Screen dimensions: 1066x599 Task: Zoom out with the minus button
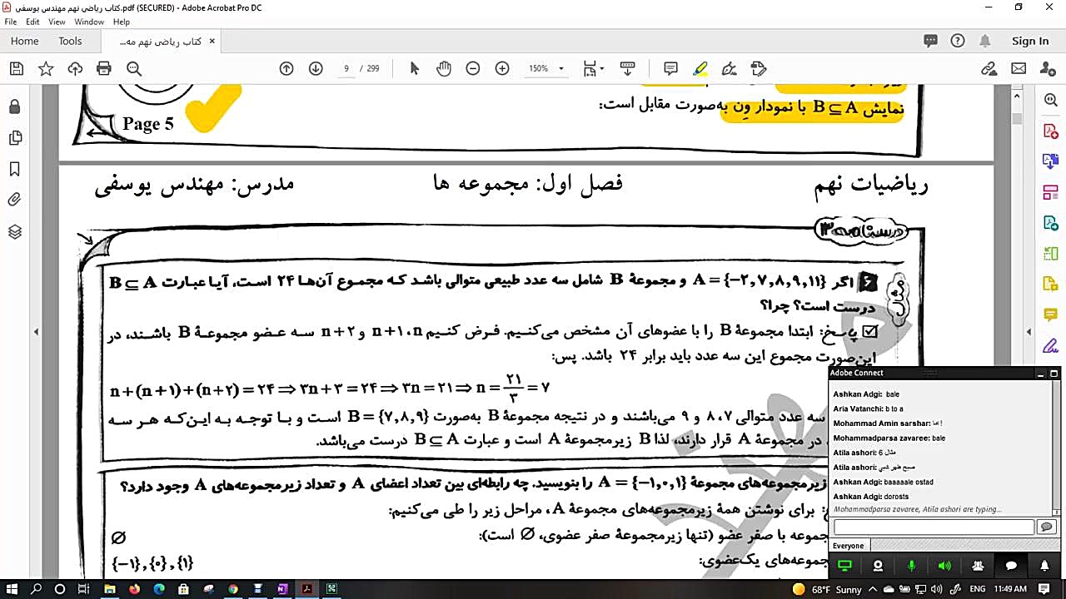coord(473,69)
